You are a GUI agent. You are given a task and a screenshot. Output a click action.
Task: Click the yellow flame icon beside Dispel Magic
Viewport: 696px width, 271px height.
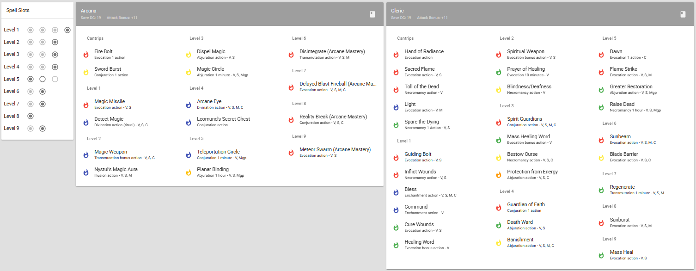[188, 55]
